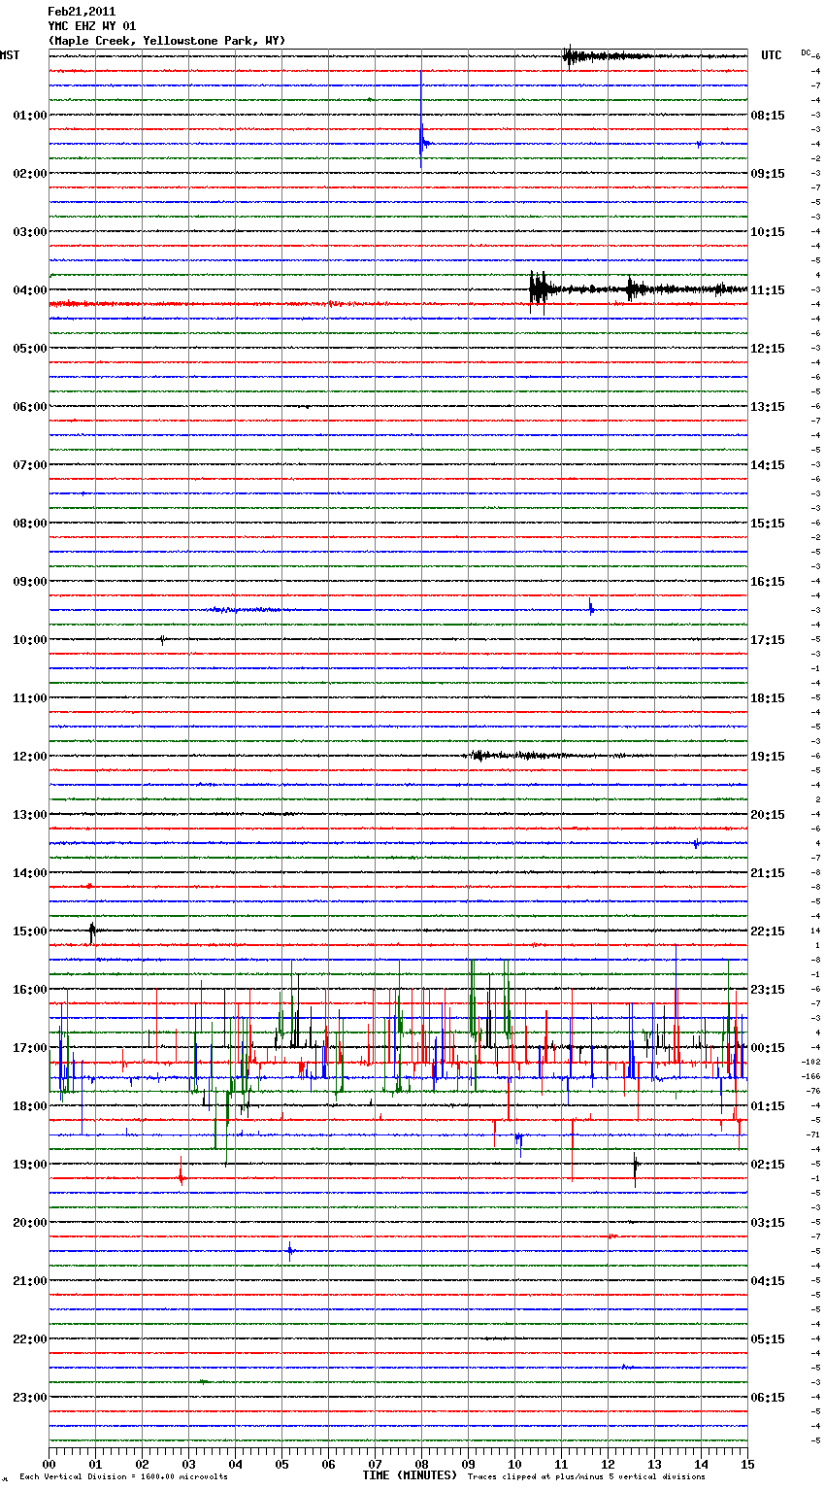Select the 21:00 MST time label
This screenshot has width=825, height=1490.
(x=30, y=1280)
